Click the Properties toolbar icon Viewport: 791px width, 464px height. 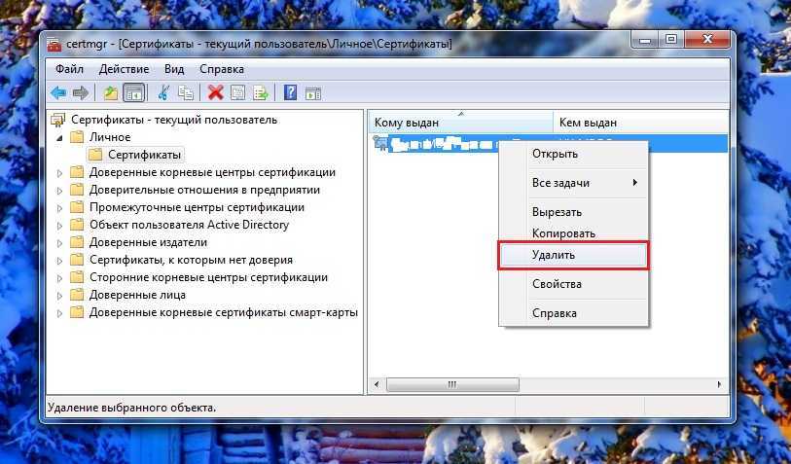click(237, 93)
